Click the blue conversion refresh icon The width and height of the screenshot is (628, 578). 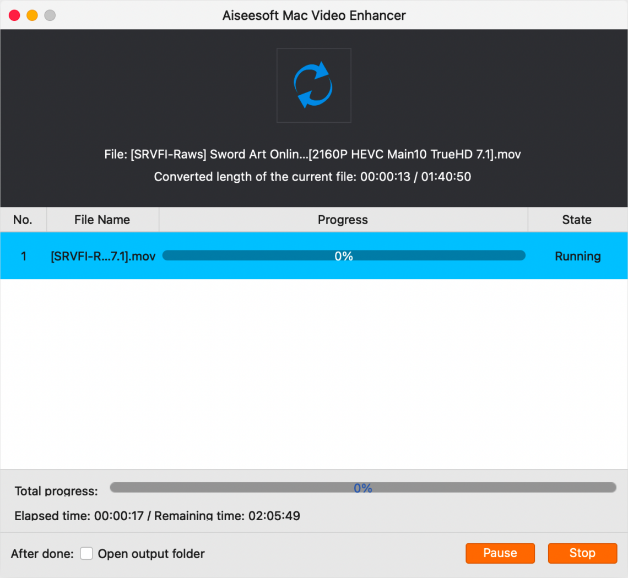(313, 85)
